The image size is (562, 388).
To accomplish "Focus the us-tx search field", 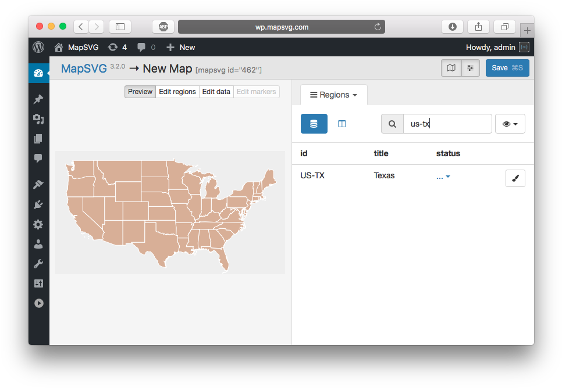I will click(x=447, y=124).
